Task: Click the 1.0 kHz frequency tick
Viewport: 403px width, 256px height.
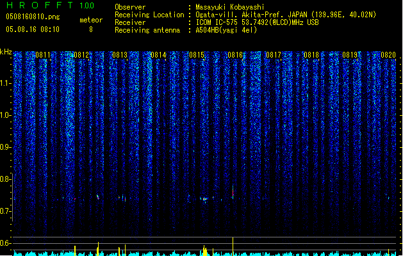Action: coord(6,115)
